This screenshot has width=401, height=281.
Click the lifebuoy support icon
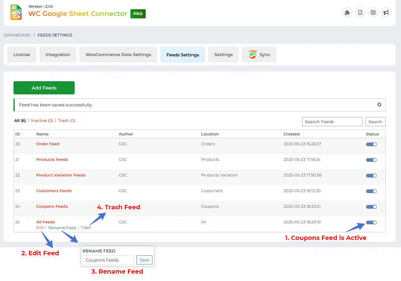coord(373,13)
